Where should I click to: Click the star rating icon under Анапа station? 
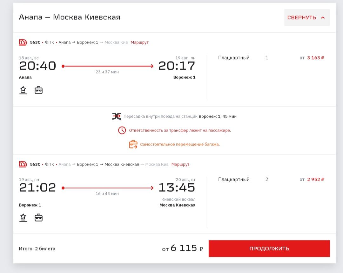click(23, 90)
